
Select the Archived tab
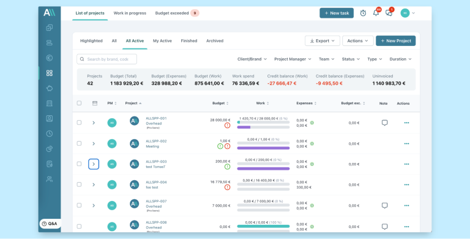point(215,41)
